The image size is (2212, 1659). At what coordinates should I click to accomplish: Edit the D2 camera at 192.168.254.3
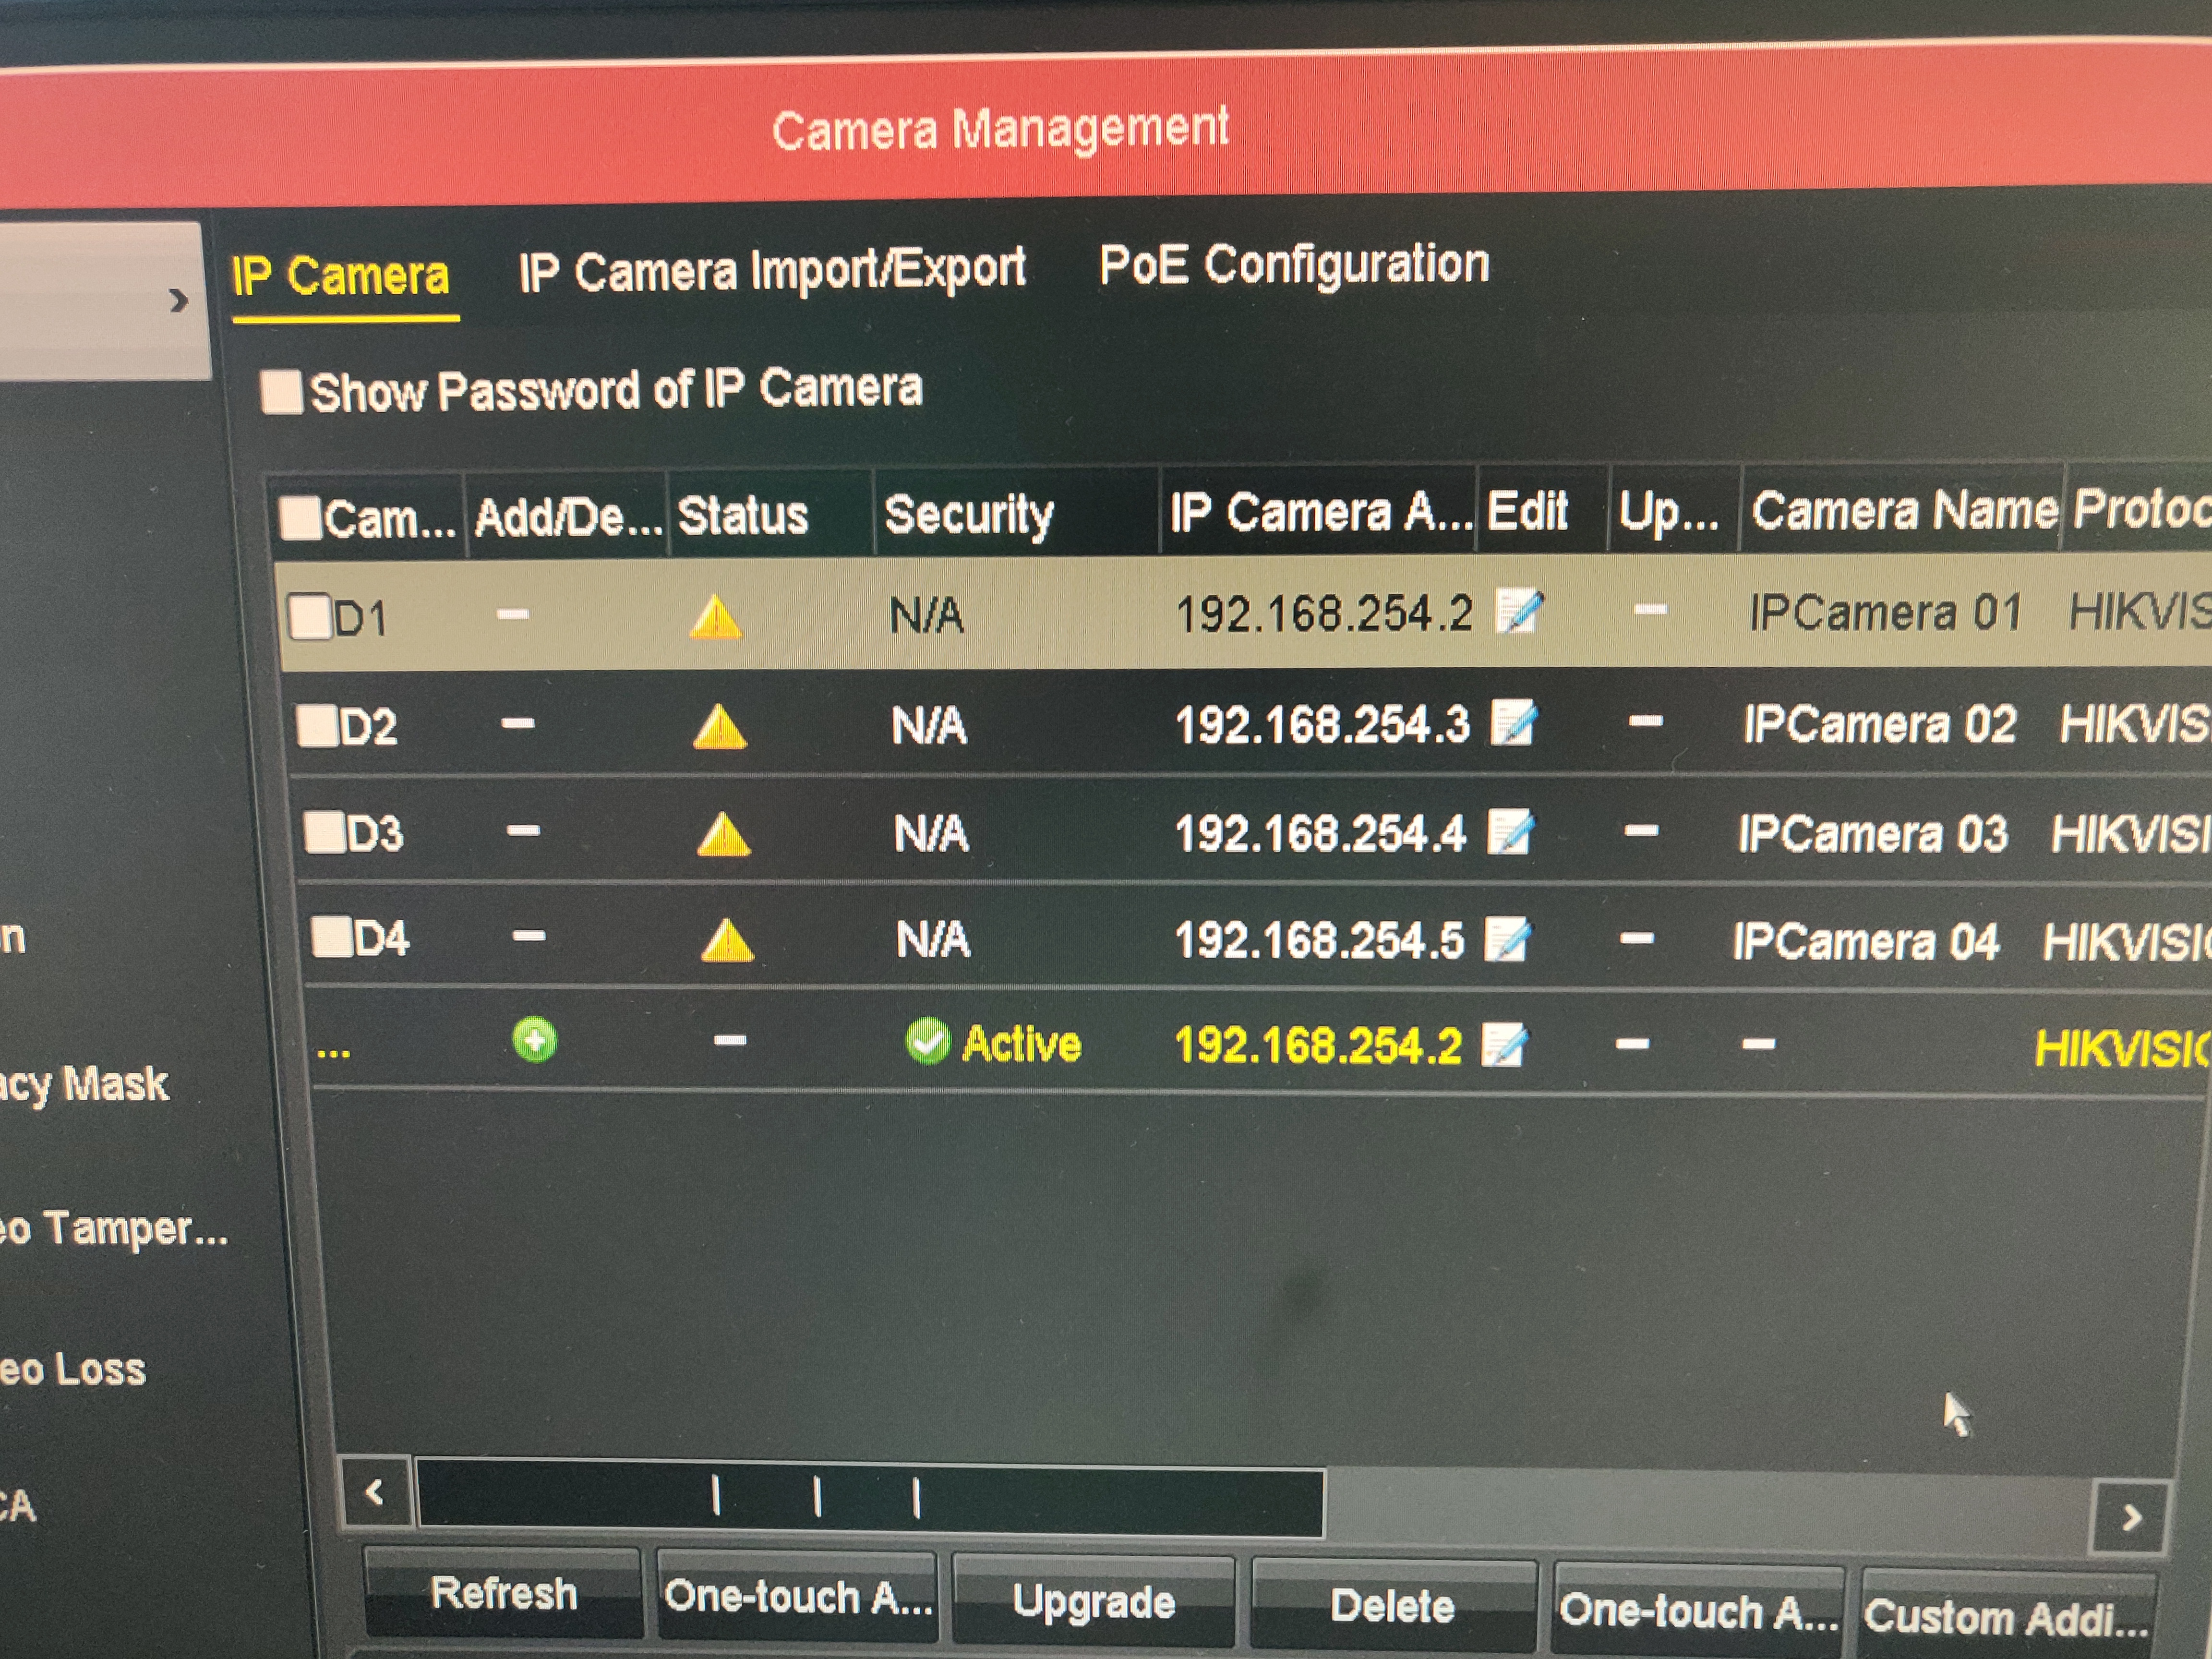[1514, 722]
